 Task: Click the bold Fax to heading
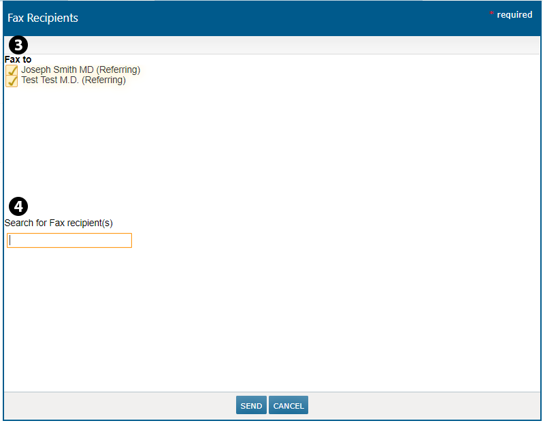click(18, 59)
